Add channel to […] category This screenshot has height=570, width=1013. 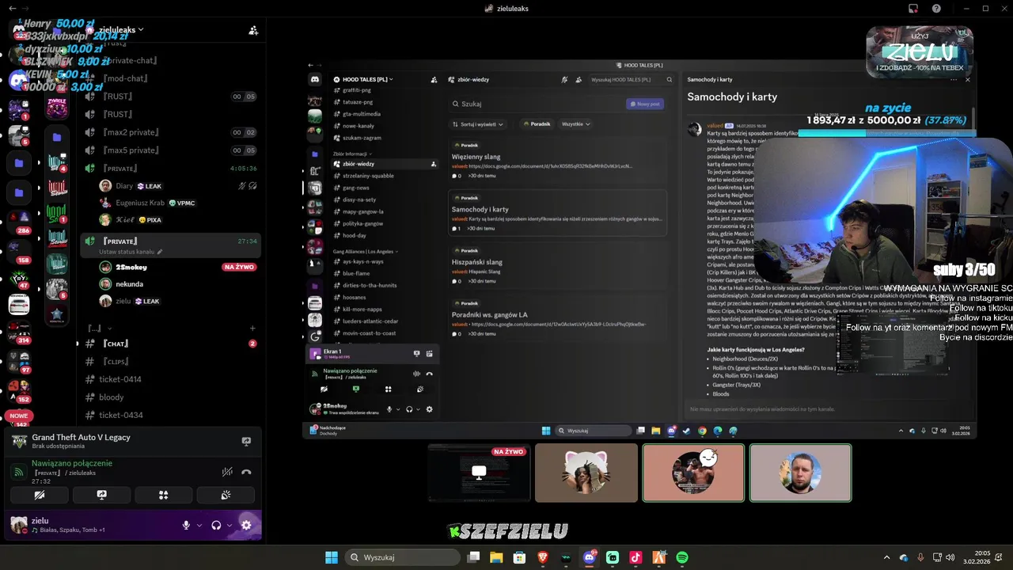(252, 328)
